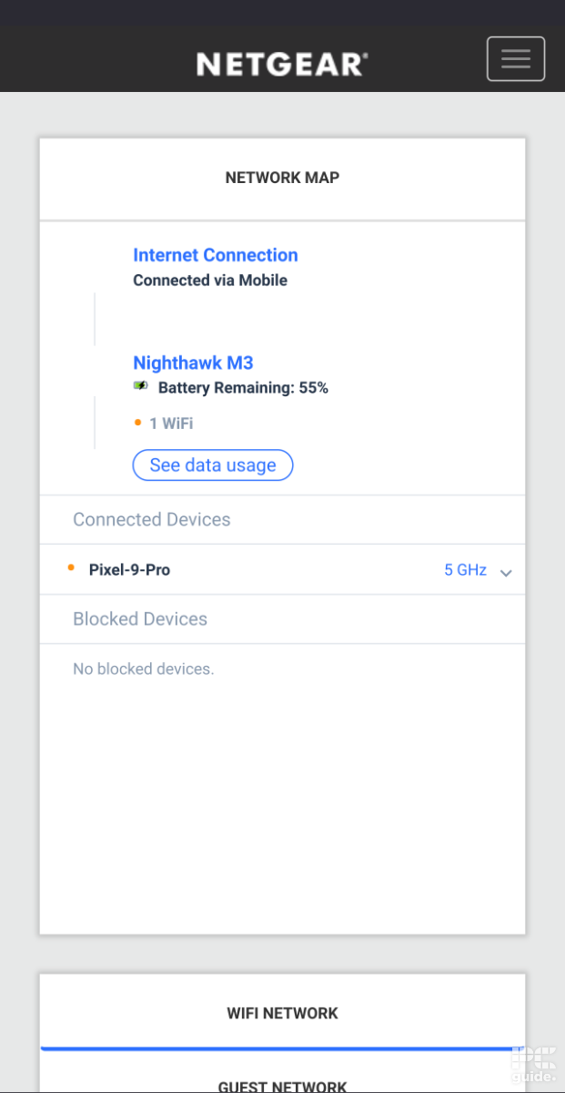The height and width of the screenshot is (1093, 565).
Task: Click the PC Guide watermark icon
Action: [534, 1062]
